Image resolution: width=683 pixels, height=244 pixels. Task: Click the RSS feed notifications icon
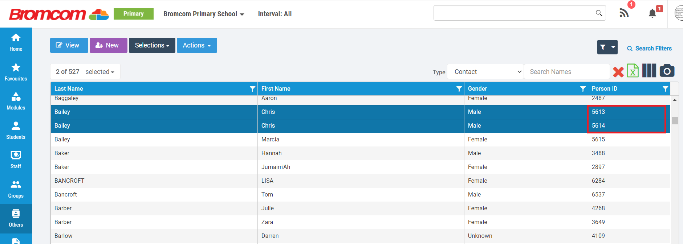[624, 13]
